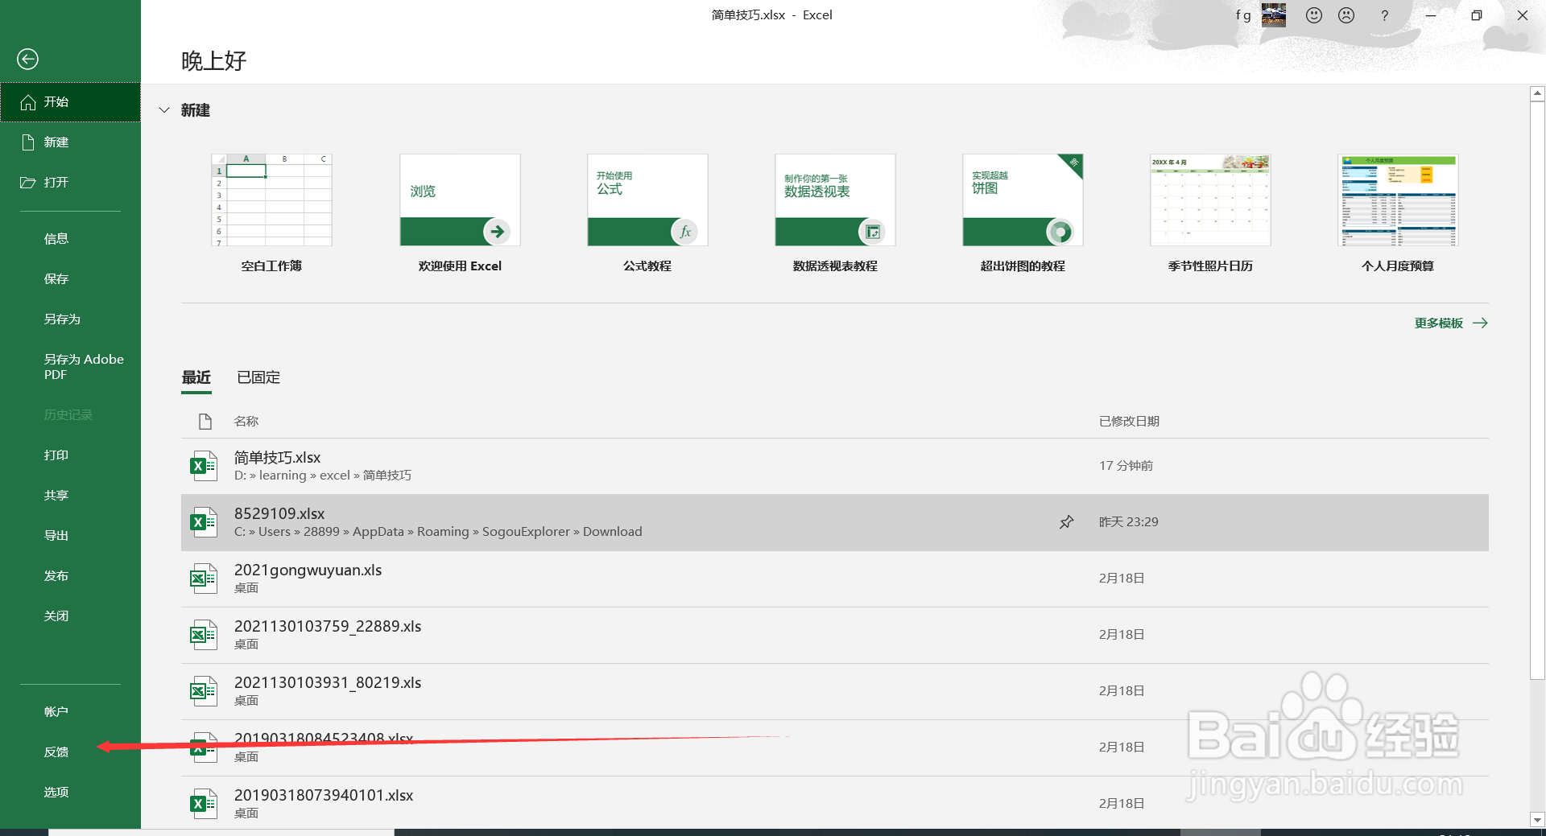Choose 另存为 in the sidebar

(71, 319)
